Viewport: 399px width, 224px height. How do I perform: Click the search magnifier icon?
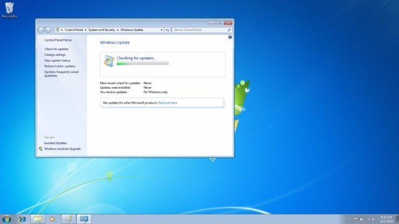pyautogui.click(x=229, y=30)
